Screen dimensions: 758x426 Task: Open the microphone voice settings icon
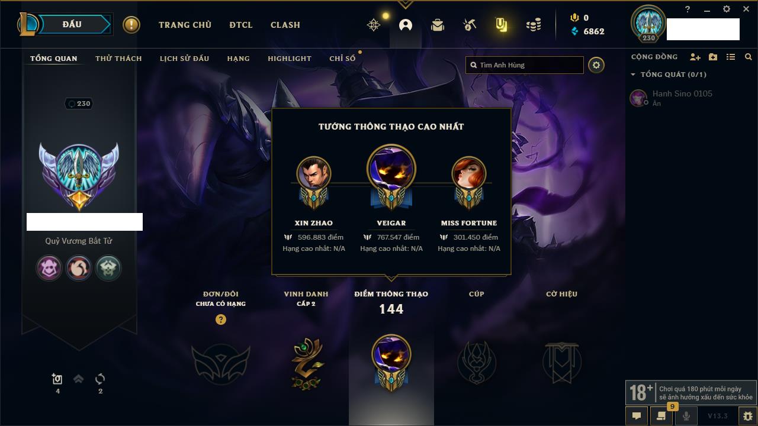coord(686,416)
